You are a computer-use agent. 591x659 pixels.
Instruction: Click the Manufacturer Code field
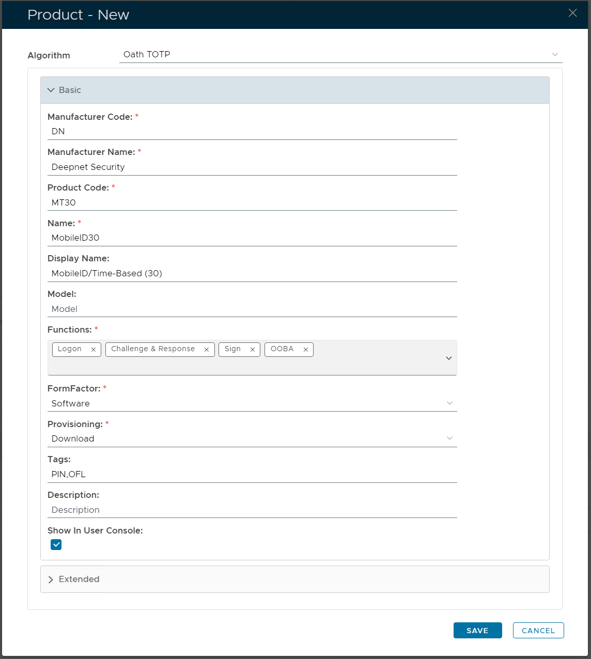pos(252,132)
